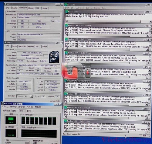Switch to 进程 tab in Task Manager
Image resolution: width=152 pixels, height=144 pixels.
(x=14, y=111)
